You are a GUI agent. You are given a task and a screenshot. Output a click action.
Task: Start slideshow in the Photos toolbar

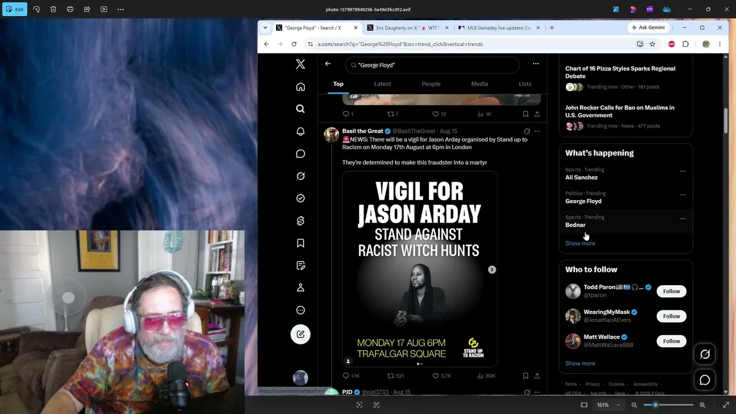[x=103, y=9]
